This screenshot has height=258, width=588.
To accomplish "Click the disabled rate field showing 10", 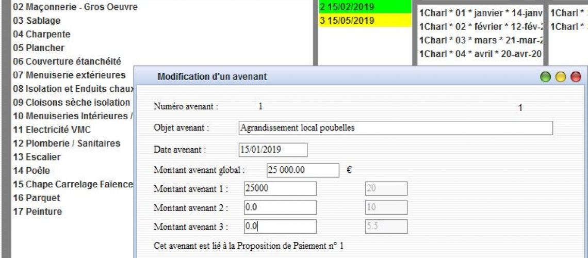I will point(386,207).
